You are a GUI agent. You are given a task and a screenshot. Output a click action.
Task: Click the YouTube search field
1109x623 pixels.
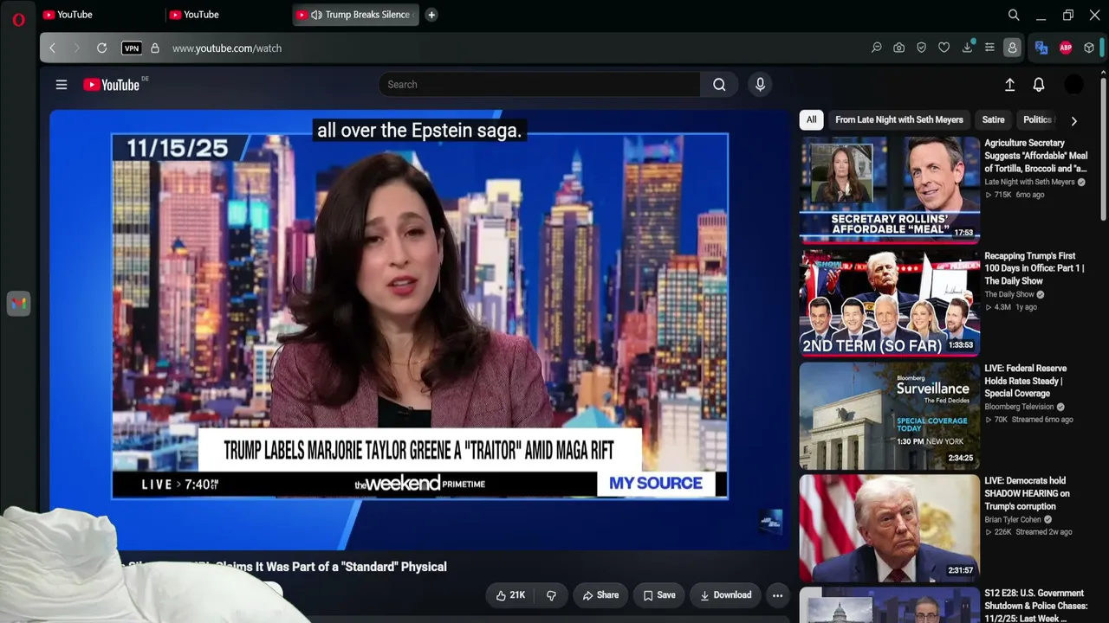[x=539, y=85]
